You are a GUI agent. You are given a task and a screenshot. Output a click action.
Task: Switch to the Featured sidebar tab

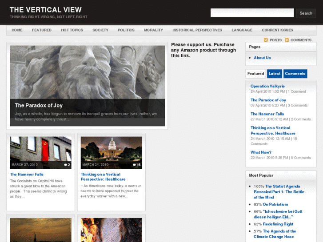tap(255, 74)
